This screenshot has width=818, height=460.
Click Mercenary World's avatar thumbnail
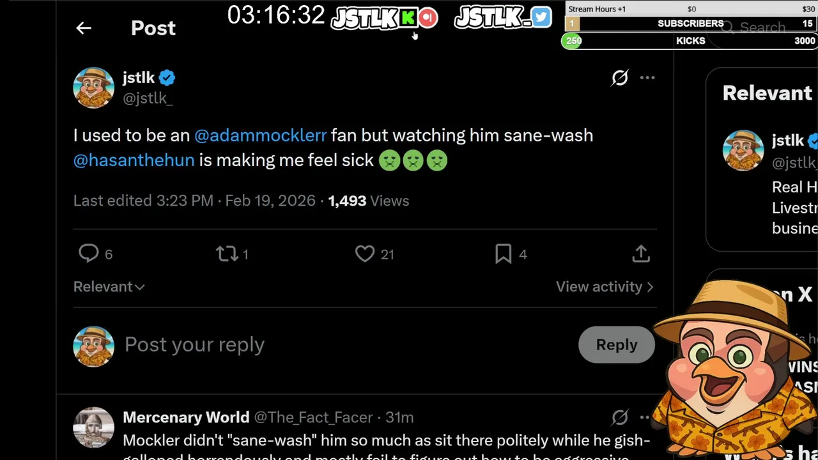pos(93,427)
